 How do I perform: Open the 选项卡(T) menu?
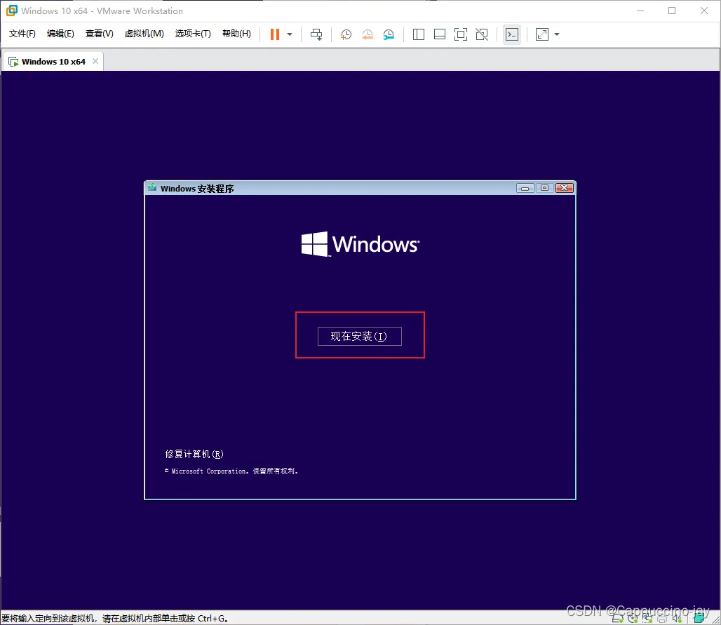click(193, 34)
